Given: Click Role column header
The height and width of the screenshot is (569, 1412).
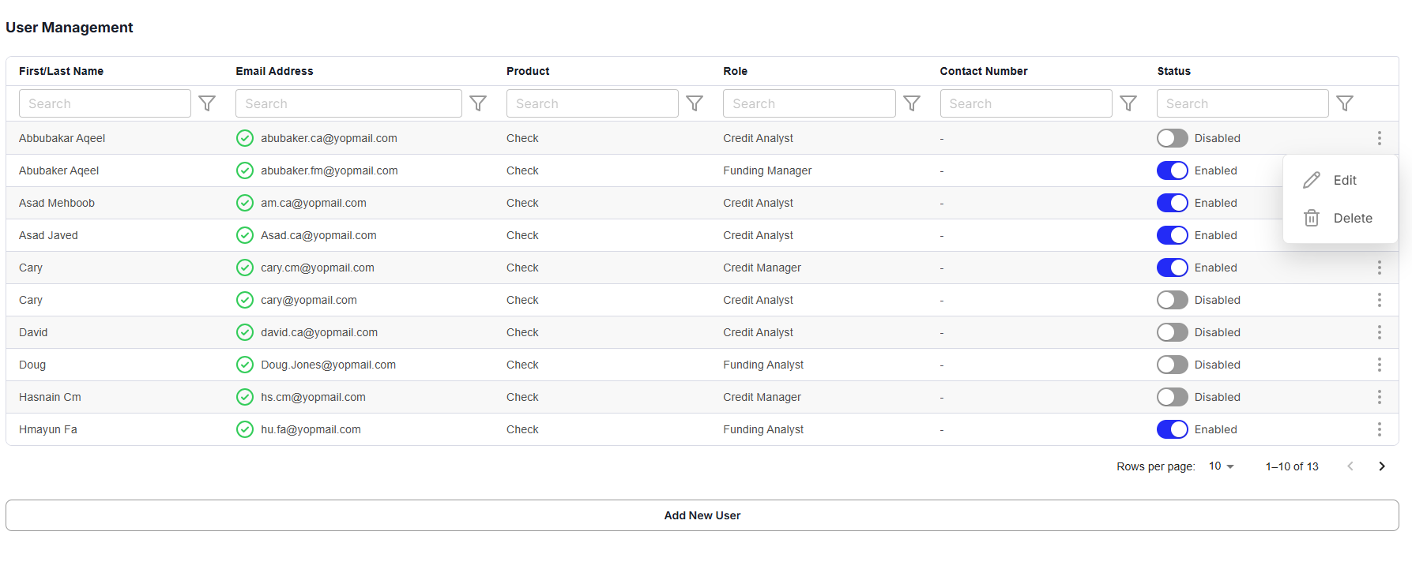Looking at the screenshot, I should tap(735, 71).
